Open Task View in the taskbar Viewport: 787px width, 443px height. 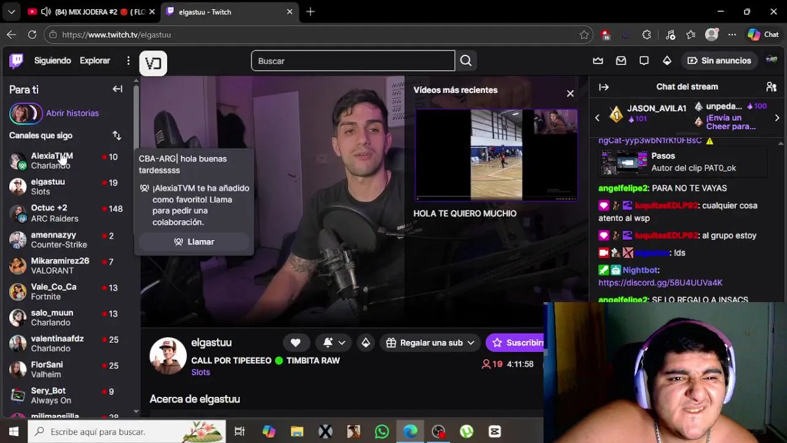click(240, 431)
